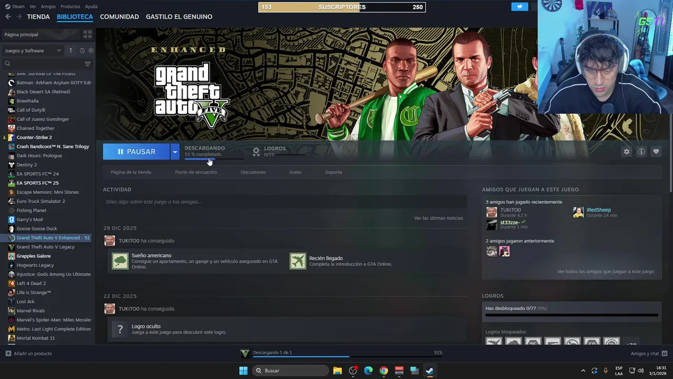Image resolution: width=673 pixels, height=379 pixels.
Task: Open the hidden achievement question mark icon
Action: tap(120, 329)
